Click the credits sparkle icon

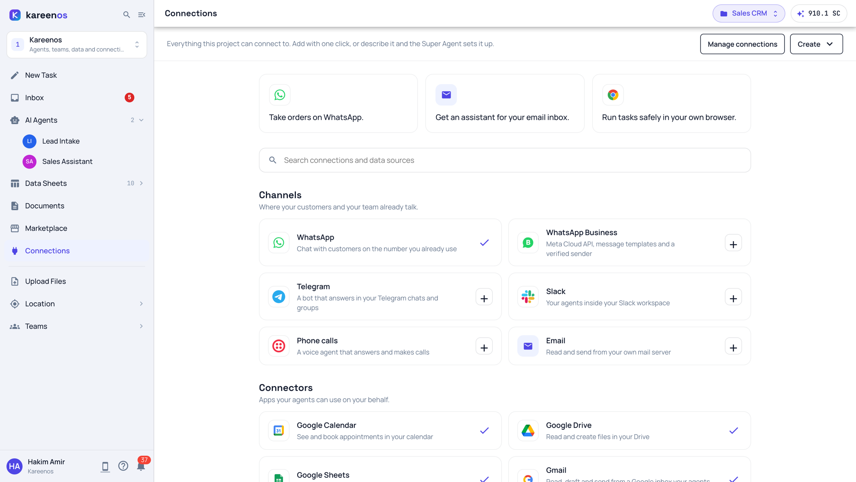800,14
